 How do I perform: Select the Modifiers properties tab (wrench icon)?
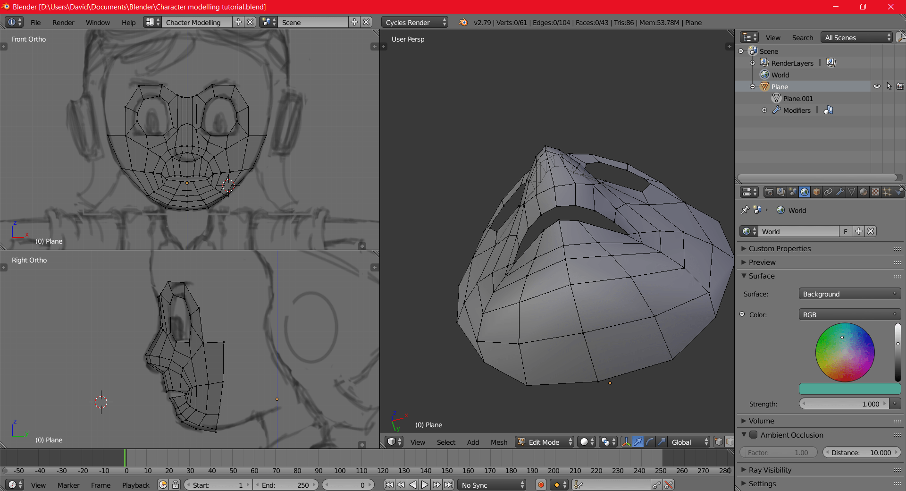(x=840, y=192)
